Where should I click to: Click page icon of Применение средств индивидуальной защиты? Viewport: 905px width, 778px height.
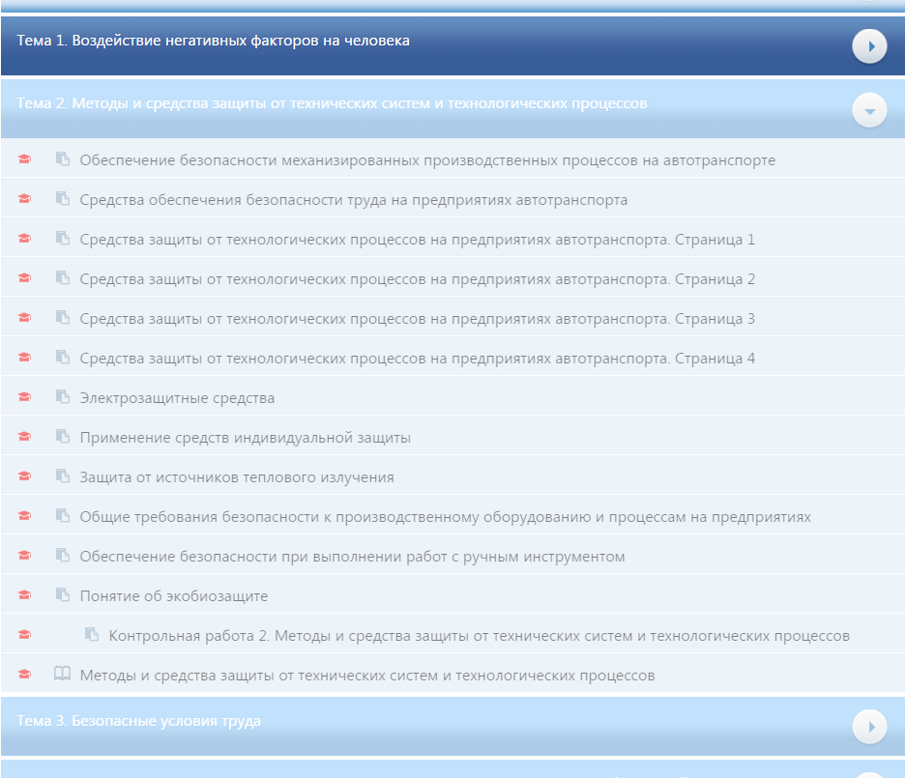(62, 436)
